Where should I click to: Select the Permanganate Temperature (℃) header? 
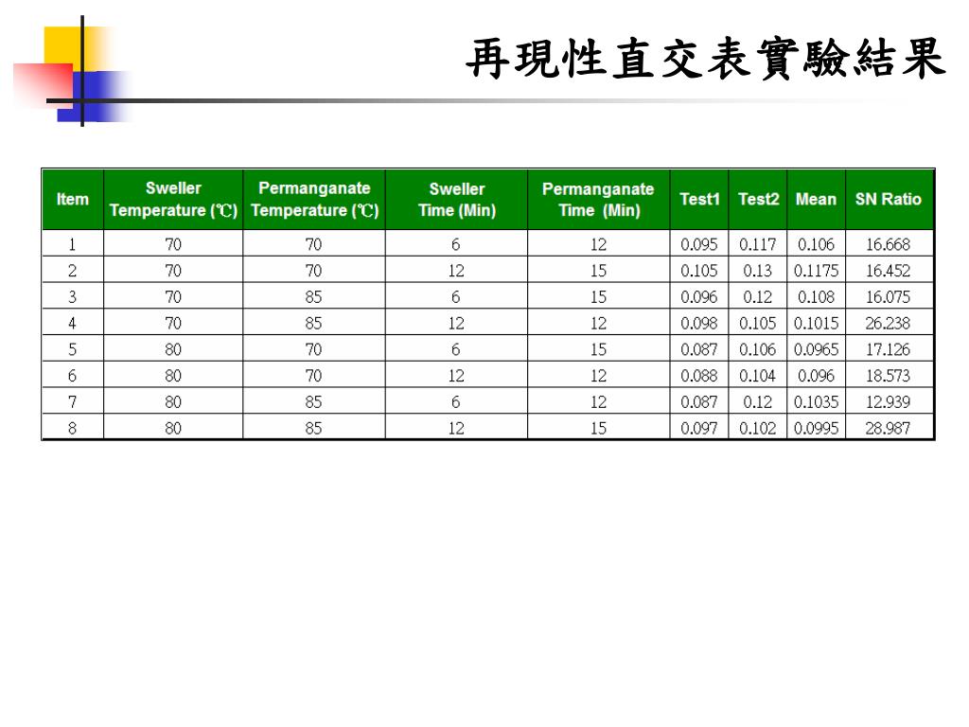[x=314, y=199]
